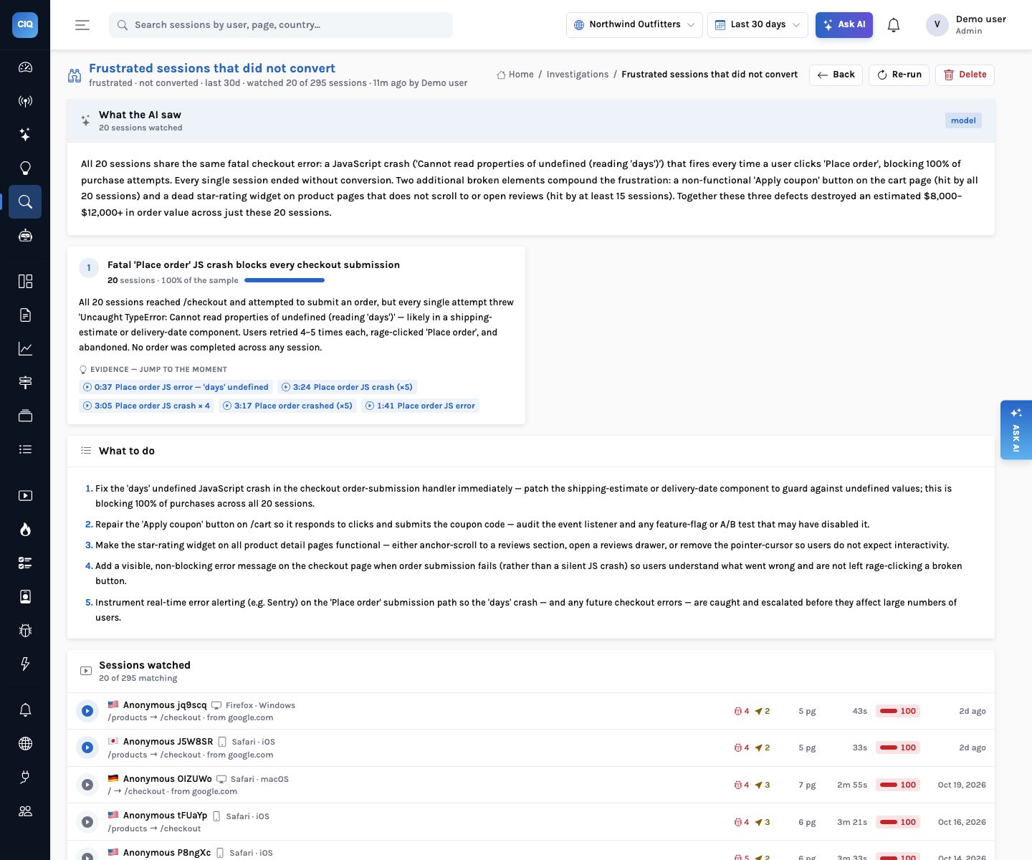The width and height of the screenshot is (1032, 860).
Task: Click the search sessions input field
Action: [x=281, y=25]
